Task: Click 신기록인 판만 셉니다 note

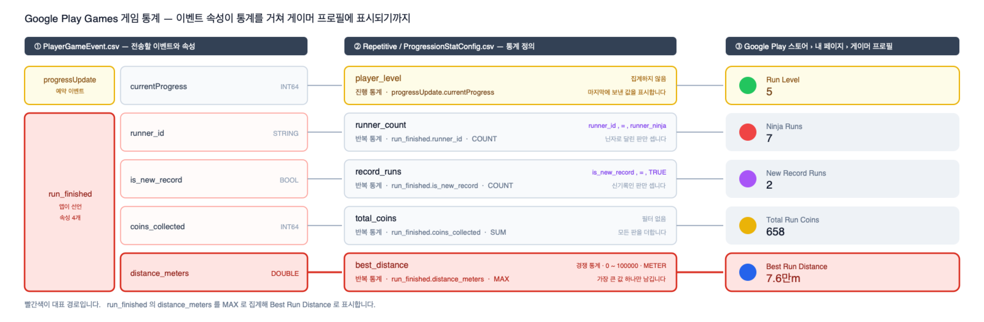Action: click(x=639, y=185)
